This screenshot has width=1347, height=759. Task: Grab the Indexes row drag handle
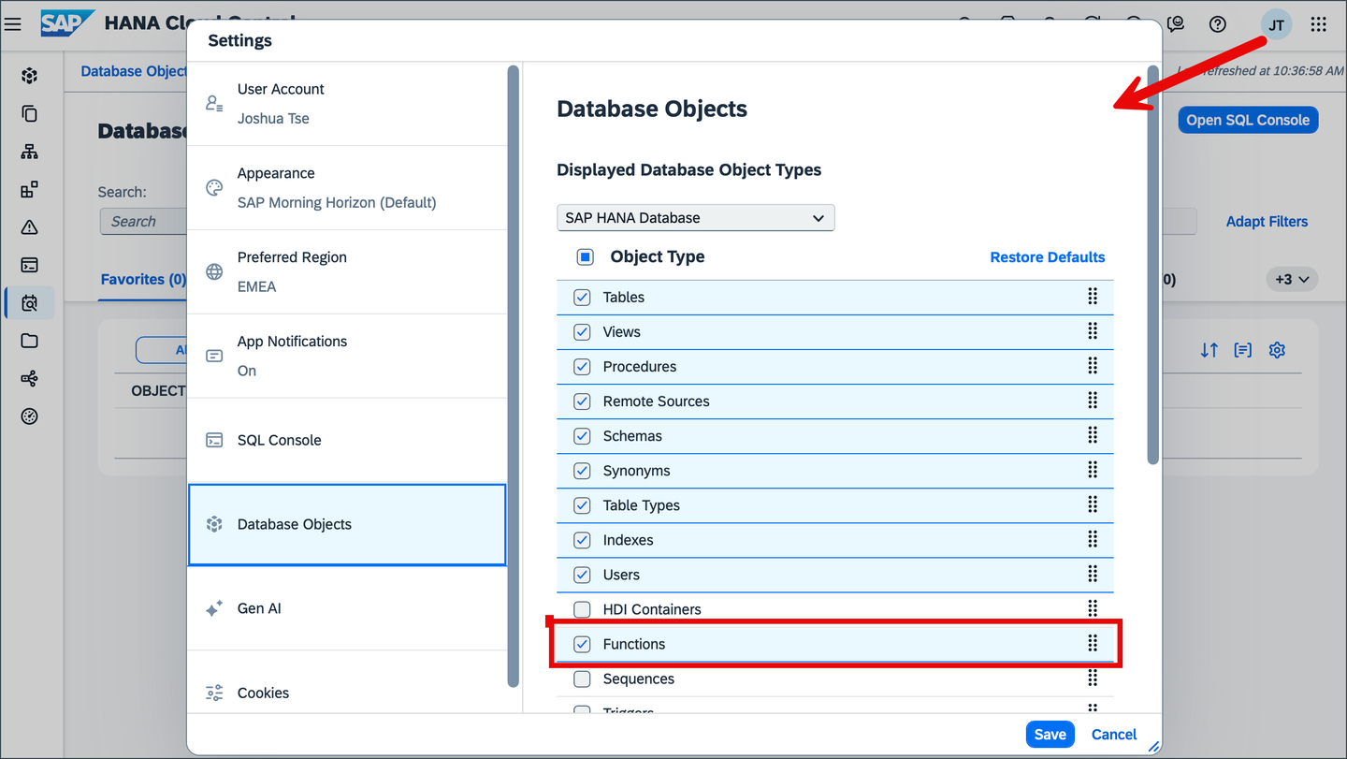click(1093, 539)
